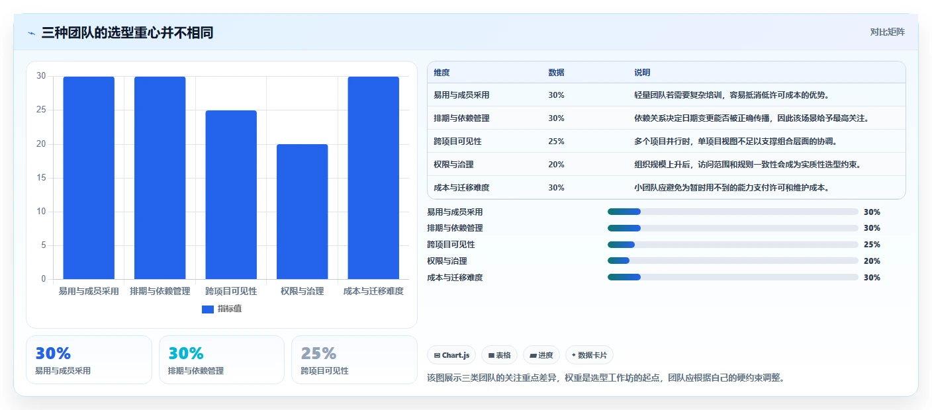Click the 易用与成员采用 table row cell
The image size is (932, 410).
461,95
